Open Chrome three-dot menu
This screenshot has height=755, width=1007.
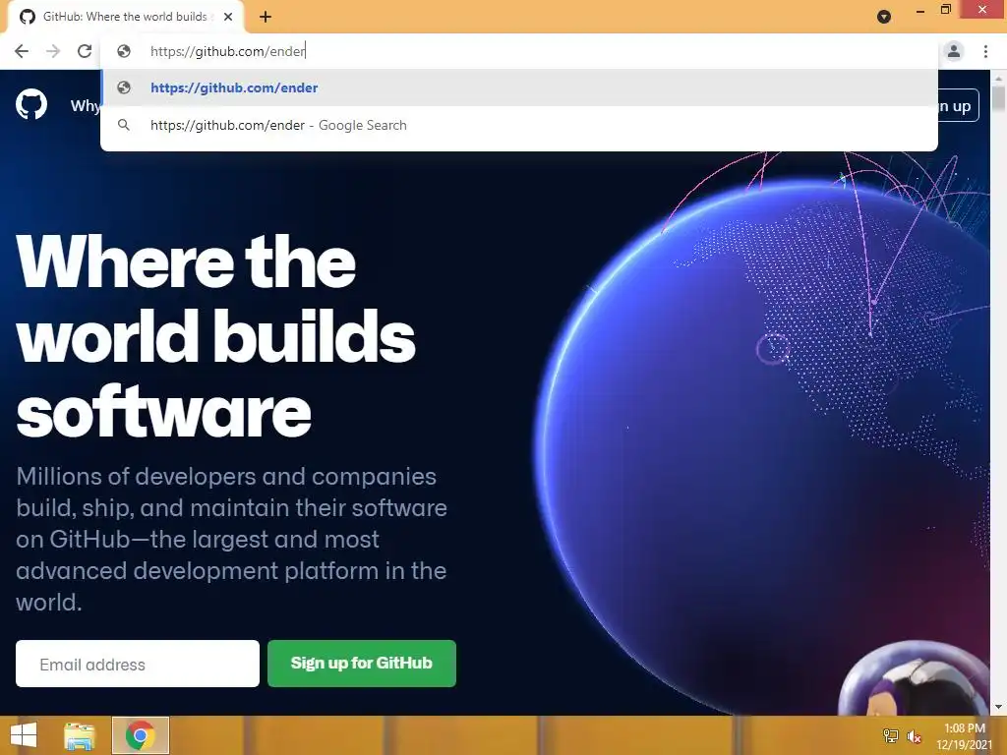click(985, 51)
